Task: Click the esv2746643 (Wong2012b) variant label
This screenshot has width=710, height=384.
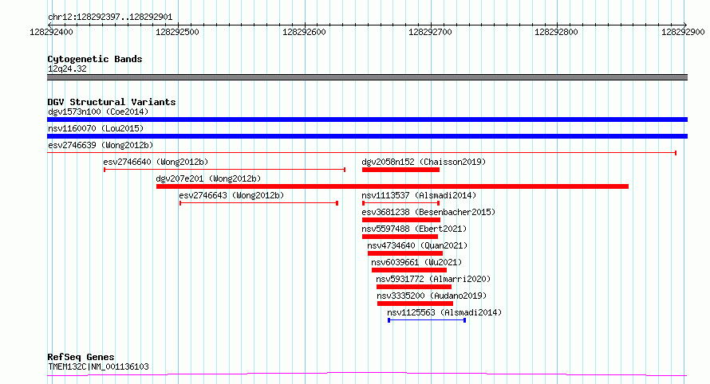Action: [231, 195]
